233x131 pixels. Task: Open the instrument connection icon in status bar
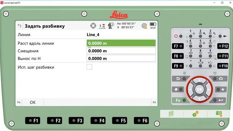pos(111,25)
